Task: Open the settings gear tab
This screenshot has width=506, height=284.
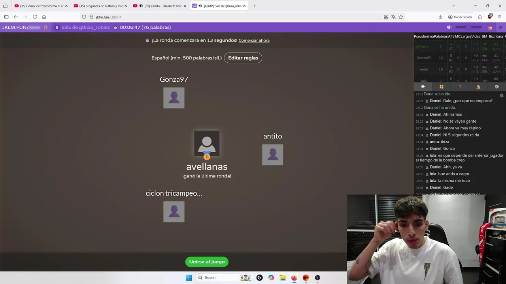Action: coord(497,87)
